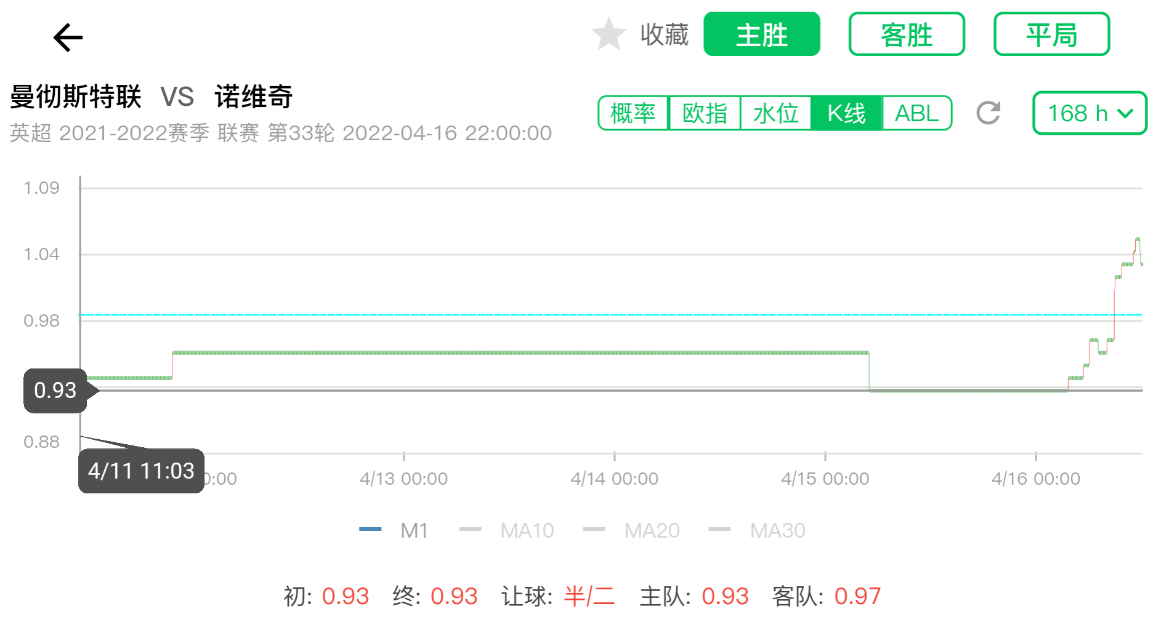1169x617 pixels.
Task: Switch to the 欧指 tab
Action: pos(705,113)
